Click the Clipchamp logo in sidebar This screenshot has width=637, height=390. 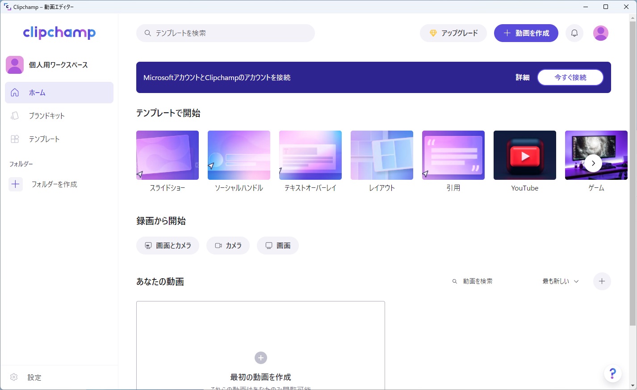tap(59, 33)
